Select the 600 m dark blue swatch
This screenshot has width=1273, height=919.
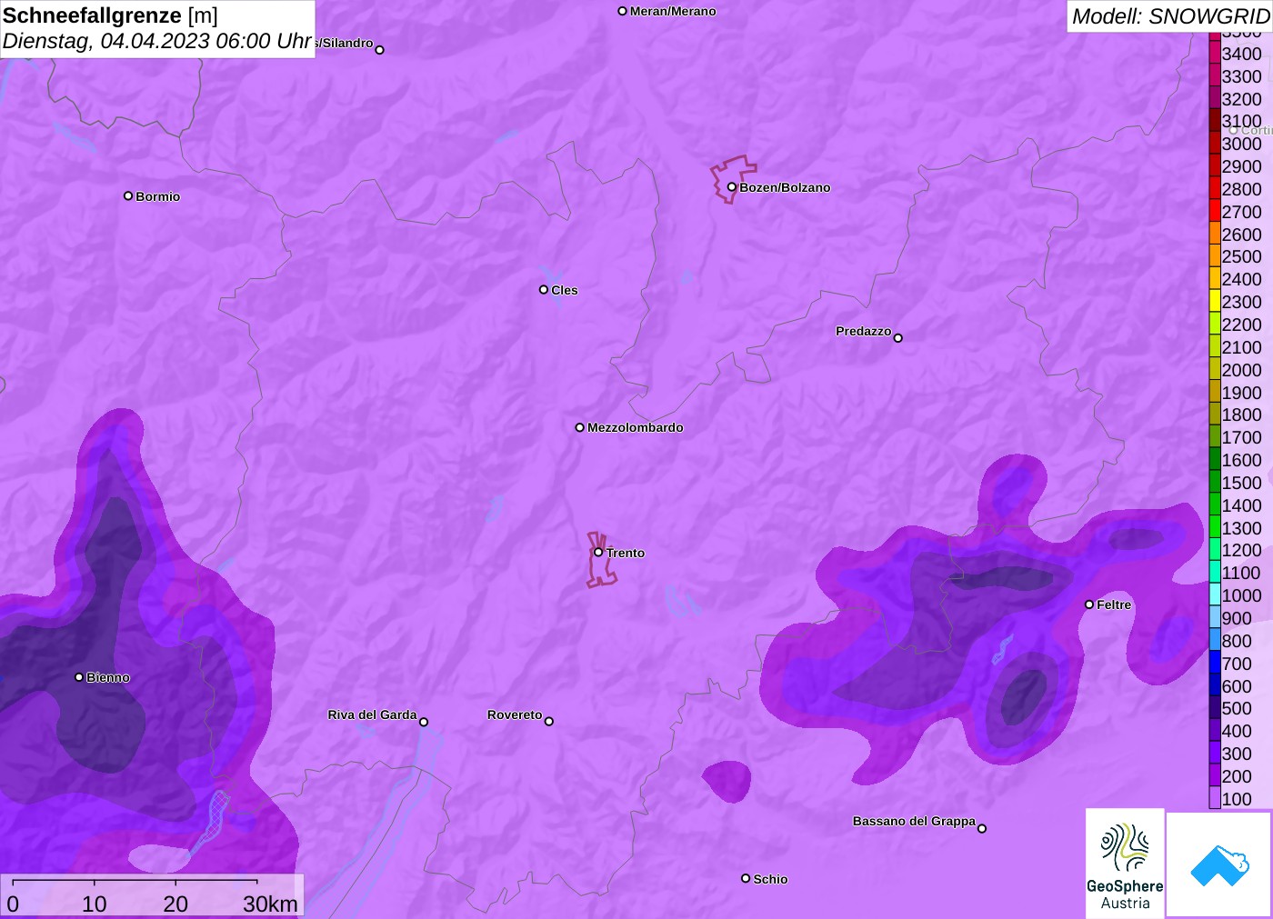1215,686
